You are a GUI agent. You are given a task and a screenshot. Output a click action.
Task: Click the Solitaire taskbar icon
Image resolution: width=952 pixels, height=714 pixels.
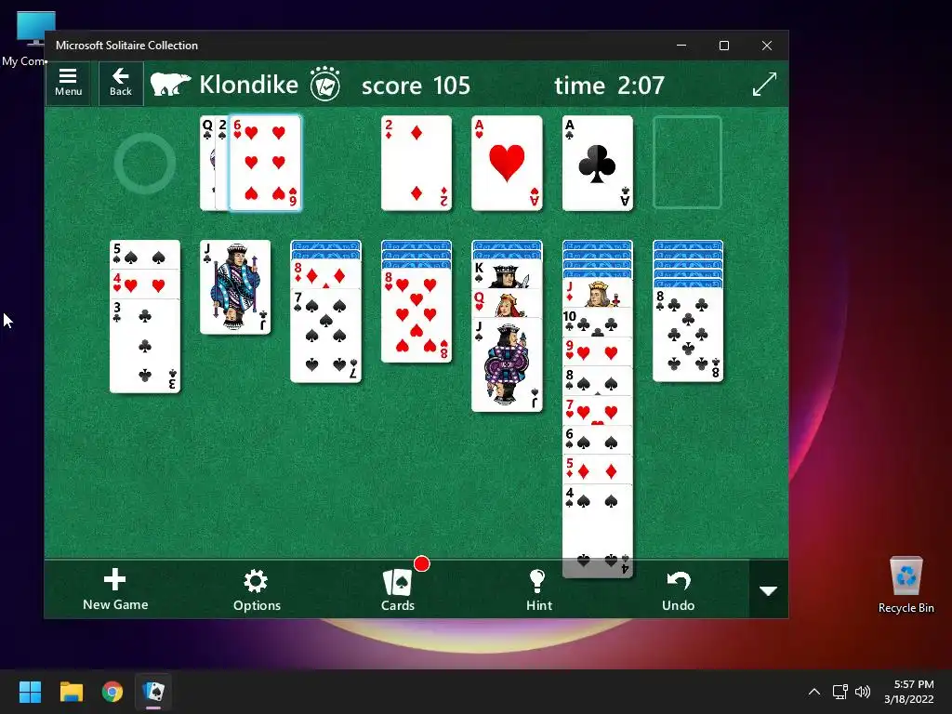(153, 692)
